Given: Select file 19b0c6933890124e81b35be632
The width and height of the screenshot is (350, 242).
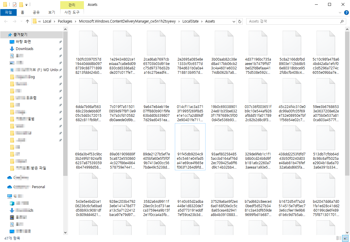Looking at the screenshot, I should [x=224, y=100].
